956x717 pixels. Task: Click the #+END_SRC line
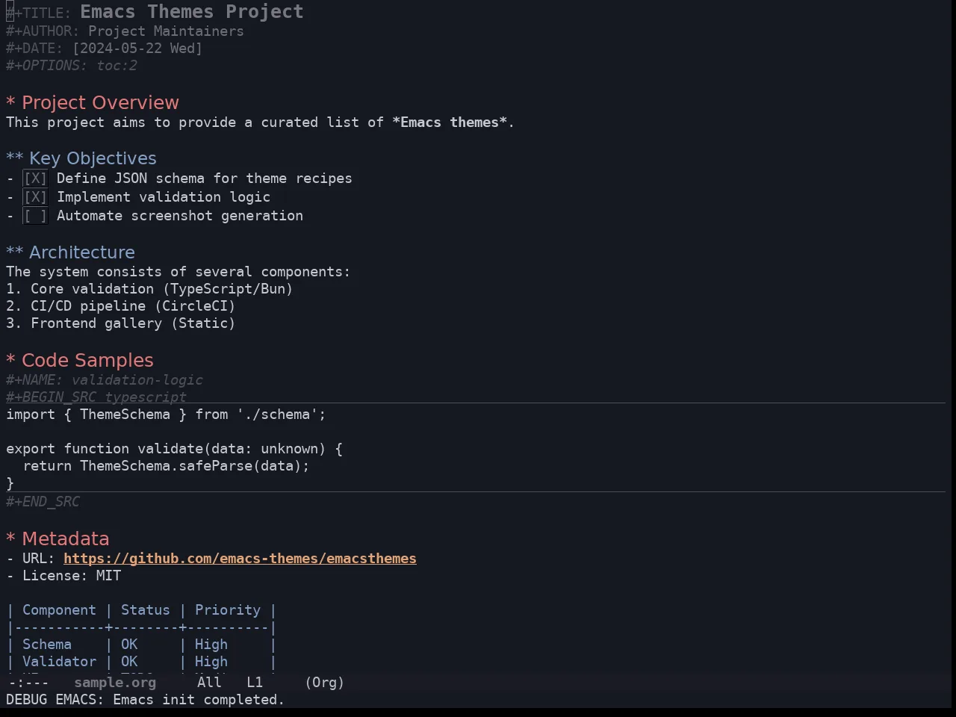43,502
